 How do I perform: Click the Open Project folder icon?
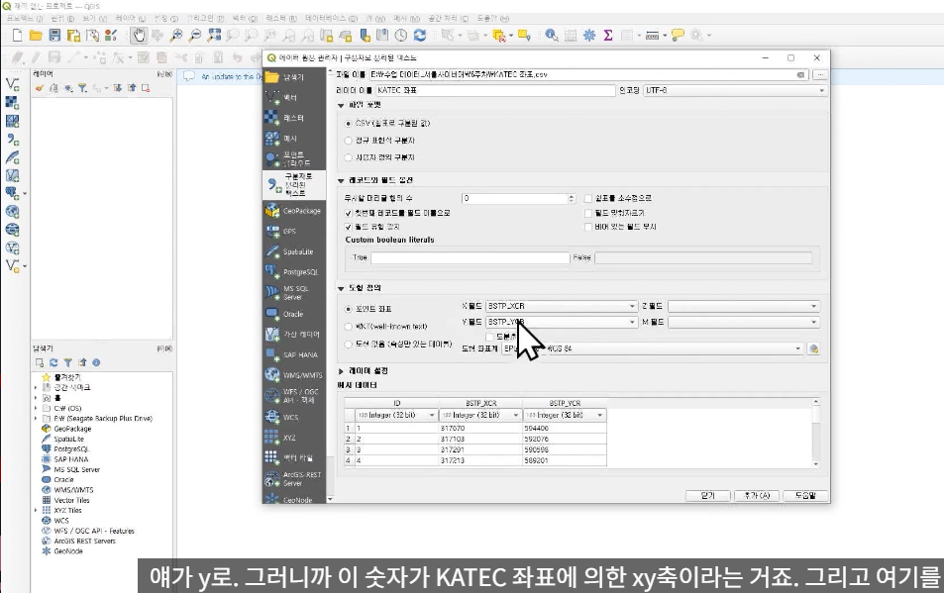click(x=36, y=36)
